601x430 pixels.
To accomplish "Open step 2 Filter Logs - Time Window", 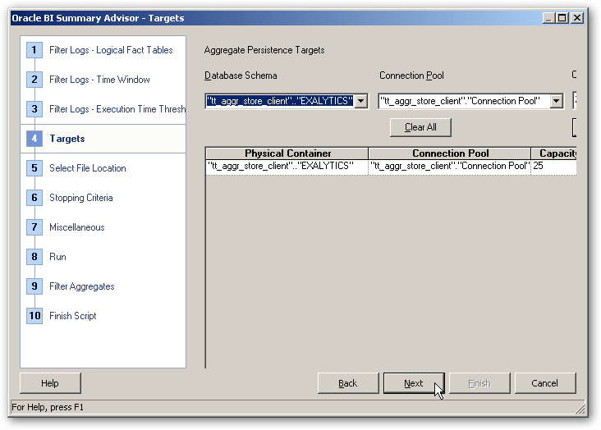I will [99, 80].
